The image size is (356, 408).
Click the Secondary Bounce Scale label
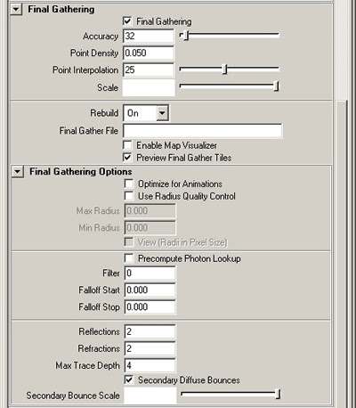[x=73, y=396]
